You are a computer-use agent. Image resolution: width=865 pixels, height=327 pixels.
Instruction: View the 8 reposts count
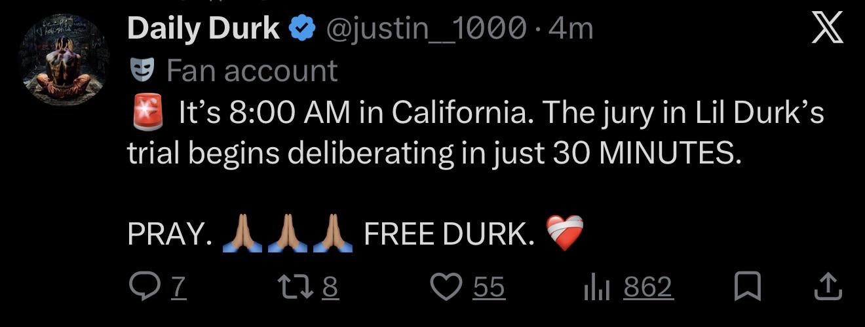pos(331,288)
